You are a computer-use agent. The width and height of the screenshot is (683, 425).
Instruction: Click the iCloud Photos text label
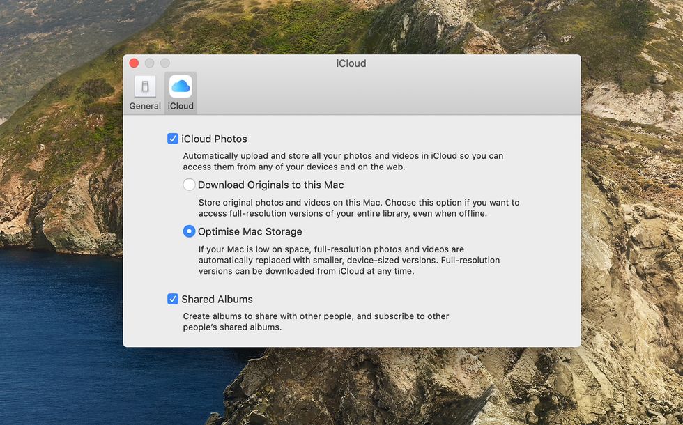coord(215,138)
